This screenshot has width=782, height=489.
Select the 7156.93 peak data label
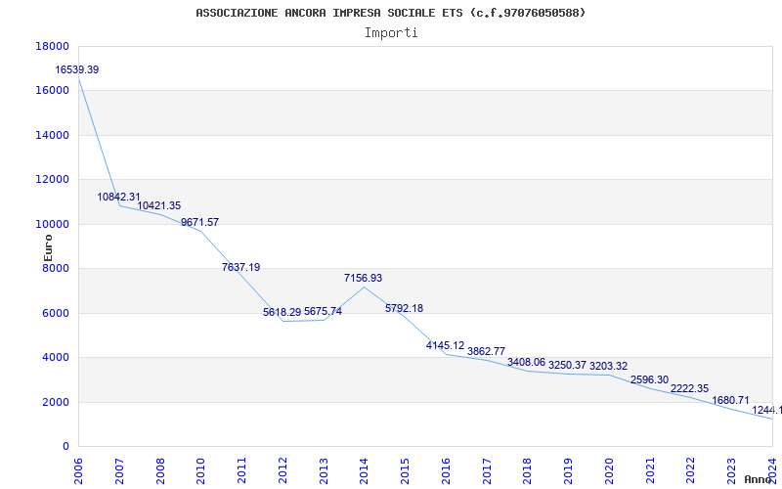[x=363, y=278]
